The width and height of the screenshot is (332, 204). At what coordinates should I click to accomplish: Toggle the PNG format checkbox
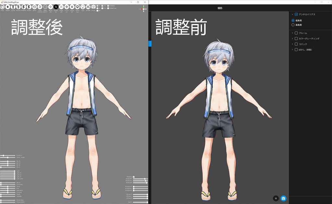(102, 8)
